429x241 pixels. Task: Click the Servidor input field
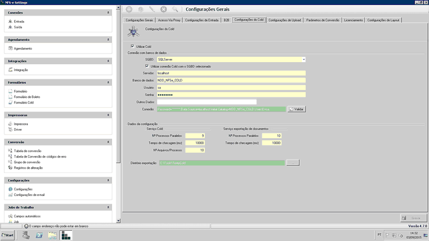231,73
